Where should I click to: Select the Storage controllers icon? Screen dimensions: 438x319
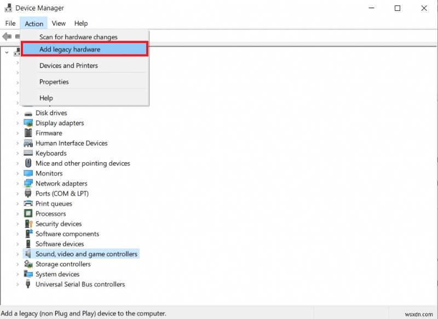coord(28,264)
